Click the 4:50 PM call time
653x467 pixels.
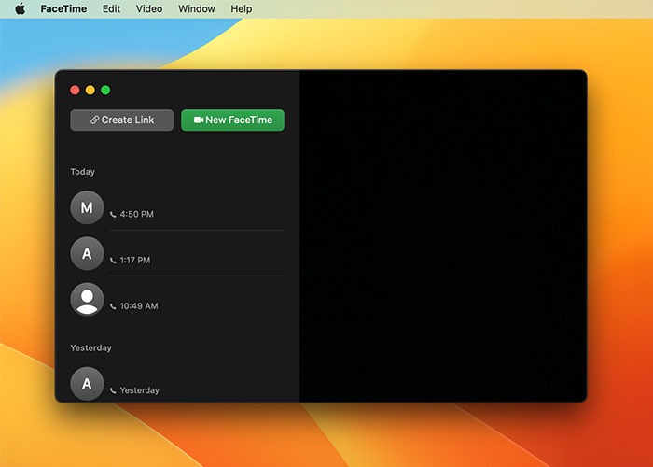[x=136, y=214]
